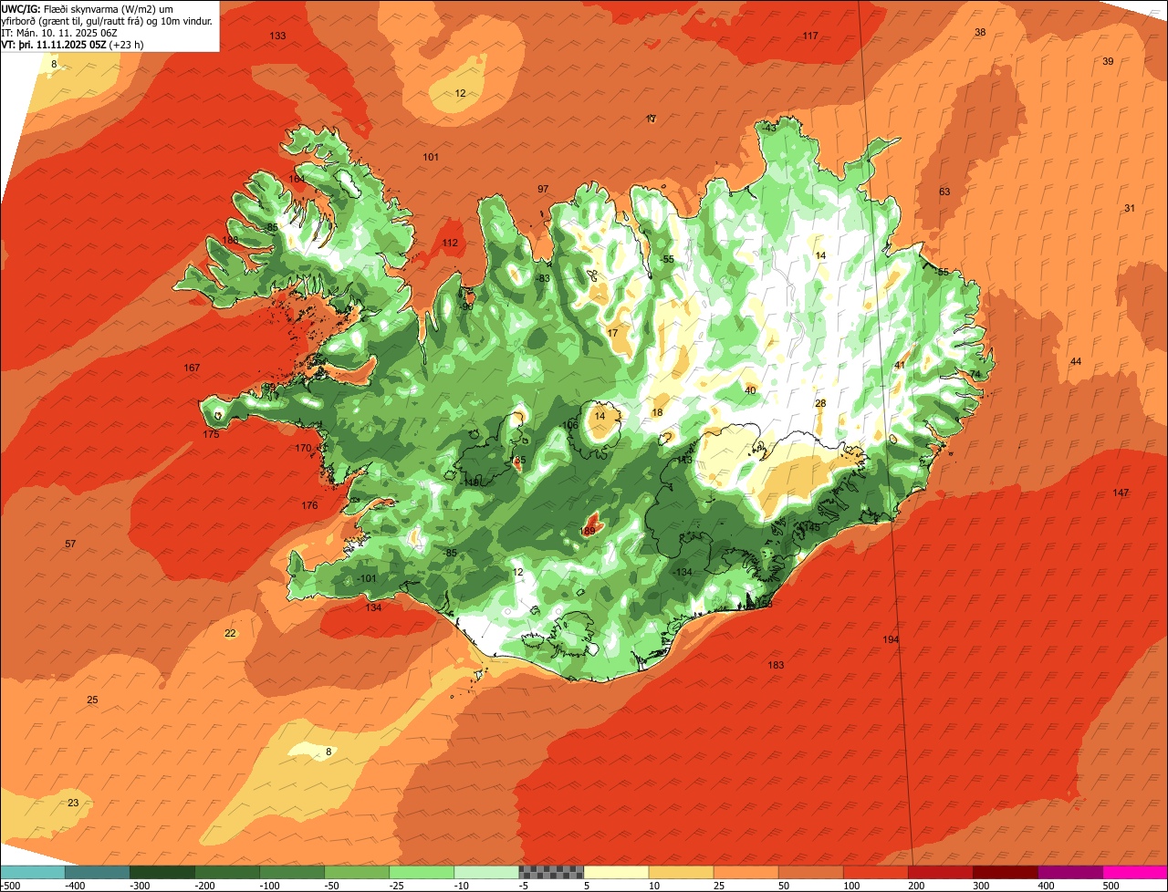Viewport: 1168px width, 892px height.
Task: Click the map value 183 over the southern ocean
Action: coord(776,665)
